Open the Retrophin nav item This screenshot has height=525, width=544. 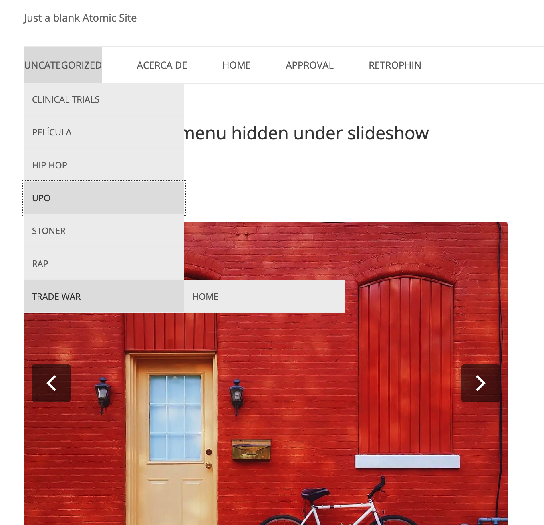395,65
